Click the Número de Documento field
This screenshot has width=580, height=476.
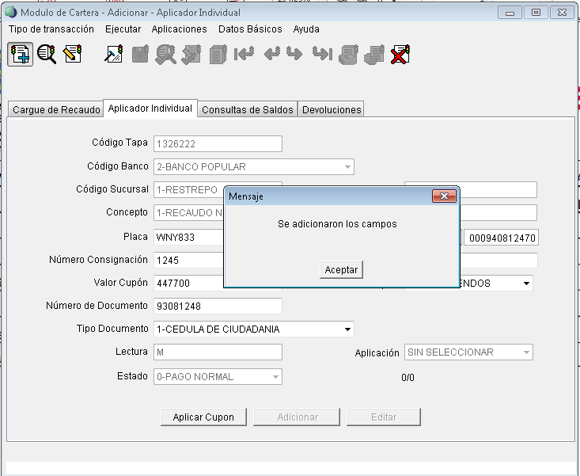point(218,306)
